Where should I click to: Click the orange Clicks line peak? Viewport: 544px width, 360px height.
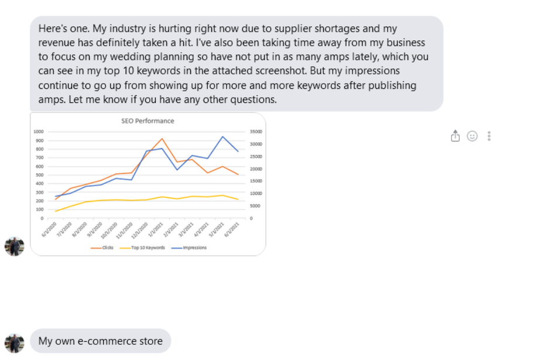click(162, 139)
